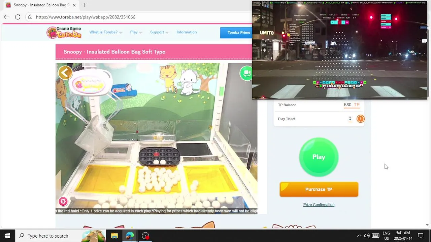Viewport: 431px width, 242px height.
Task: Open Windows Start menu
Action: [7, 236]
